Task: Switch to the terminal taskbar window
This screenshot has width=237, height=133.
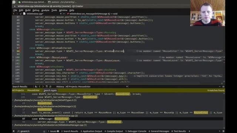Action: point(62,2)
